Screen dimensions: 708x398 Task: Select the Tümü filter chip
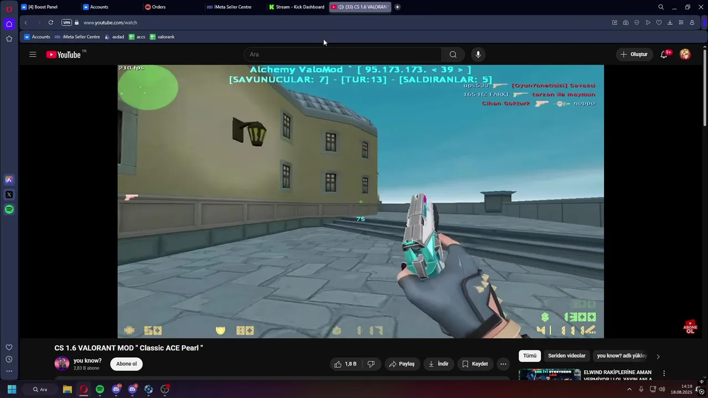coord(530,356)
